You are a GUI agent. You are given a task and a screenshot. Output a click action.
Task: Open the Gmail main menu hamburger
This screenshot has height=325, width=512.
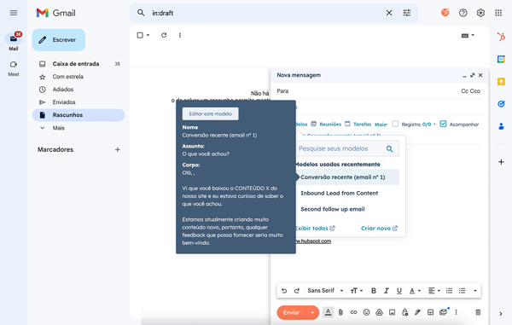coord(14,13)
